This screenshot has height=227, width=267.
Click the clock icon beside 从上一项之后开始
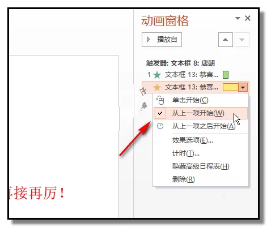tap(160, 126)
